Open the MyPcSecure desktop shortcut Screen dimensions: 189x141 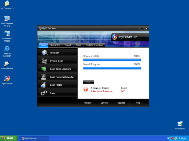coord(7,79)
